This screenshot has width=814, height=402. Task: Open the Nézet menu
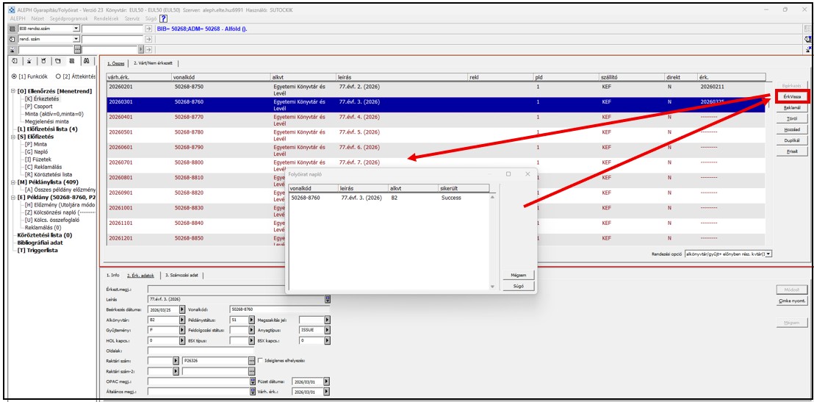pyautogui.click(x=37, y=18)
